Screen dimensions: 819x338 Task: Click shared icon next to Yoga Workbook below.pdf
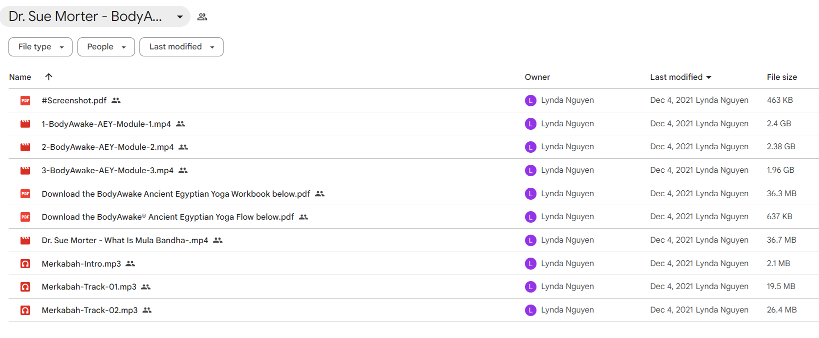coord(320,194)
